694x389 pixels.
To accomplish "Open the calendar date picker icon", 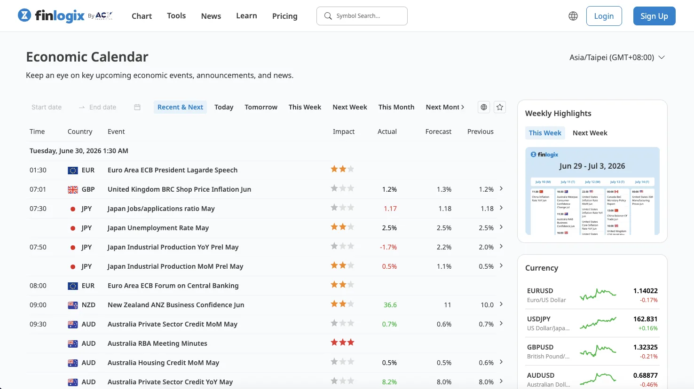I will (137, 107).
